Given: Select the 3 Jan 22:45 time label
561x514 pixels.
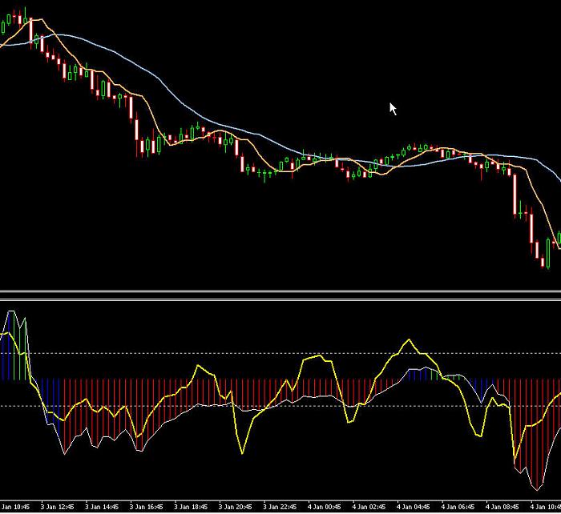Looking at the screenshot, I should point(280,507).
